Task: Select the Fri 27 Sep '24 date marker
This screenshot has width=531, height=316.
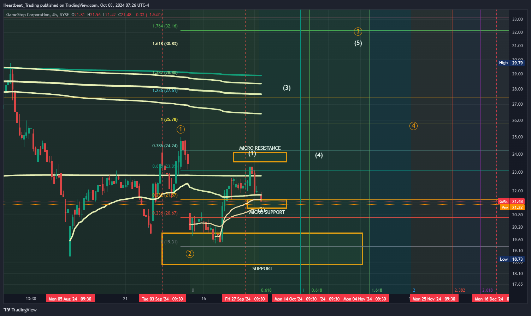Action: 245,299
